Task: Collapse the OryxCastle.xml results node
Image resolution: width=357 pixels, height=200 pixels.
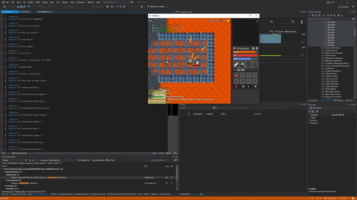Action: [x=6, y=180]
